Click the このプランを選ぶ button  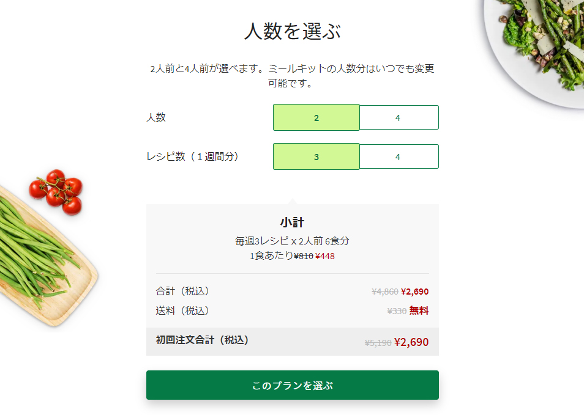click(293, 385)
